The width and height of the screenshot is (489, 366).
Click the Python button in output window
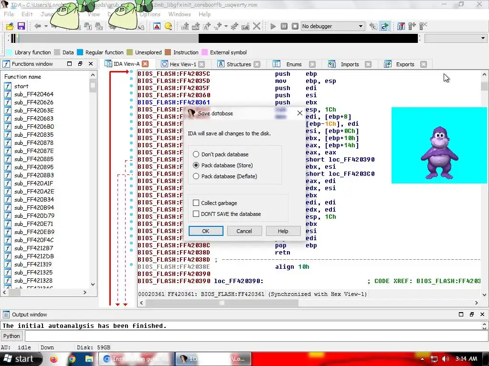(11, 336)
